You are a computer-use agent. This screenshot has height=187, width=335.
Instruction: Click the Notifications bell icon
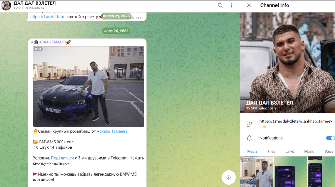click(x=249, y=138)
